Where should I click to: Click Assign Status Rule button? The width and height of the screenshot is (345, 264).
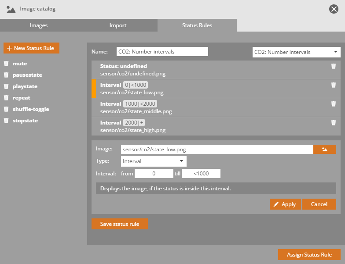tap(310, 255)
